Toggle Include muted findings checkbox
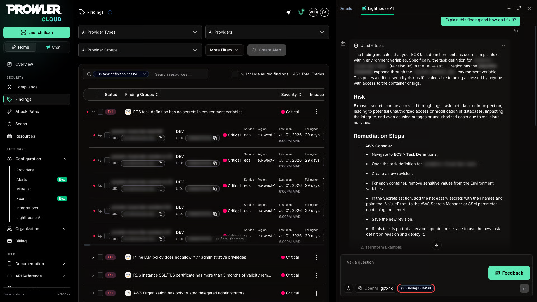 [235, 74]
